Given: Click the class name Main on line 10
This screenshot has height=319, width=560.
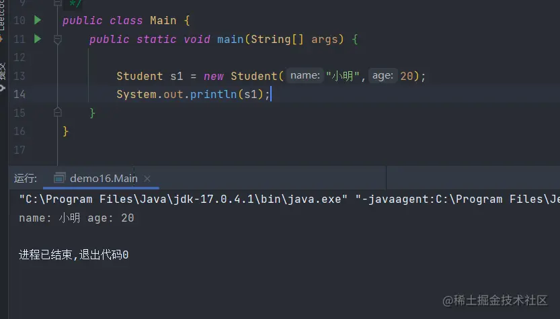Looking at the screenshot, I should click(163, 20).
